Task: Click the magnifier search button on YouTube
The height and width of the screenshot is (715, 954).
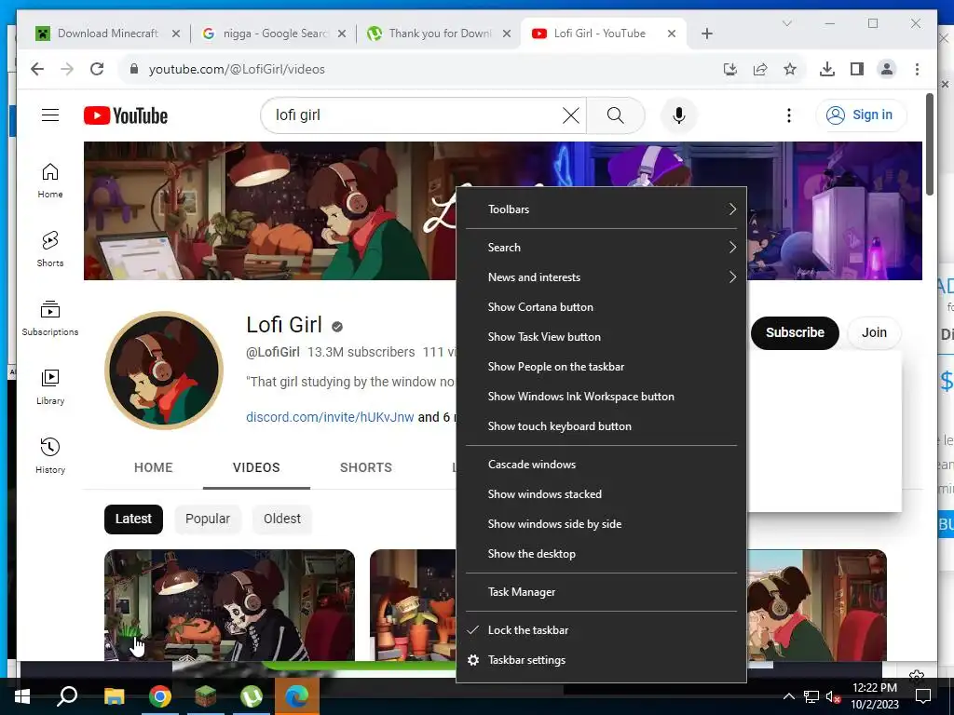Action: [616, 115]
